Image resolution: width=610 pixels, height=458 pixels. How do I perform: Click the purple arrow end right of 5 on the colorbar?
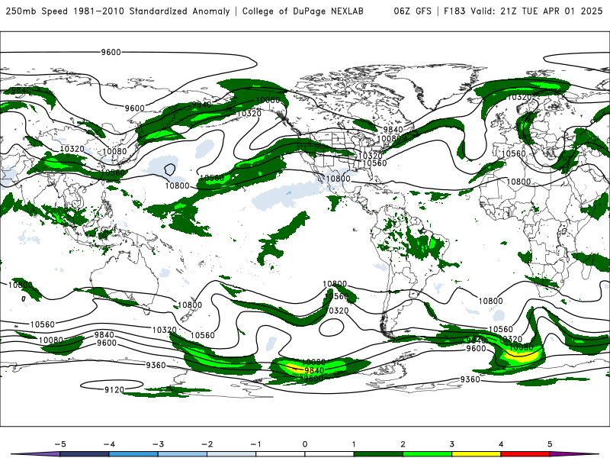[x=572, y=454]
